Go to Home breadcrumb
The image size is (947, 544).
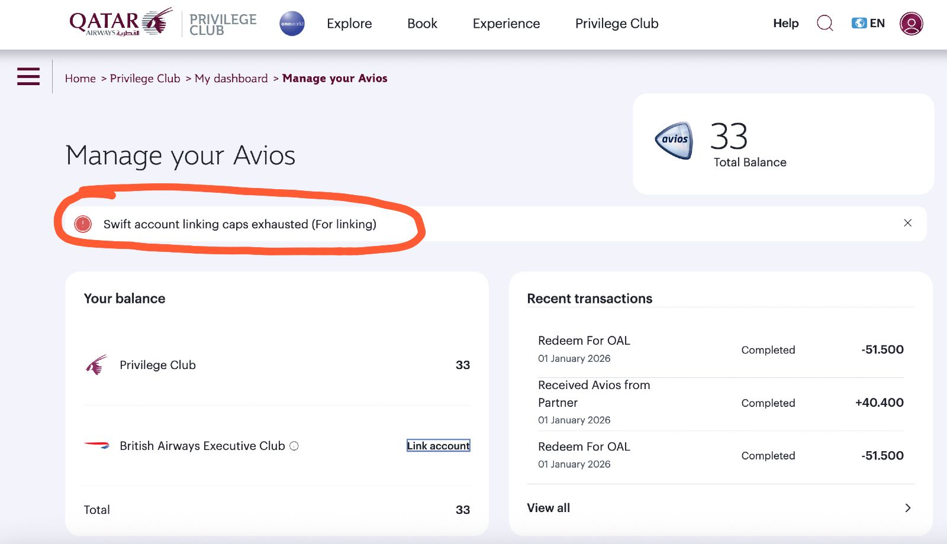coord(80,79)
